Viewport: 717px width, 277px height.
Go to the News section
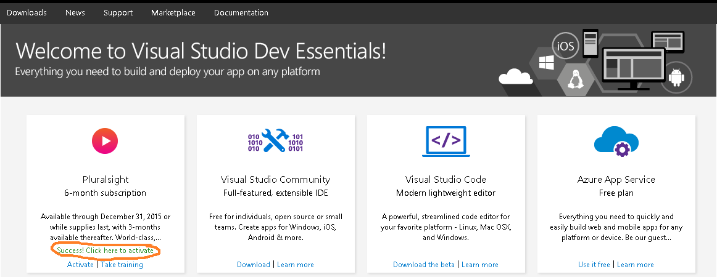[x=75, y=13]
